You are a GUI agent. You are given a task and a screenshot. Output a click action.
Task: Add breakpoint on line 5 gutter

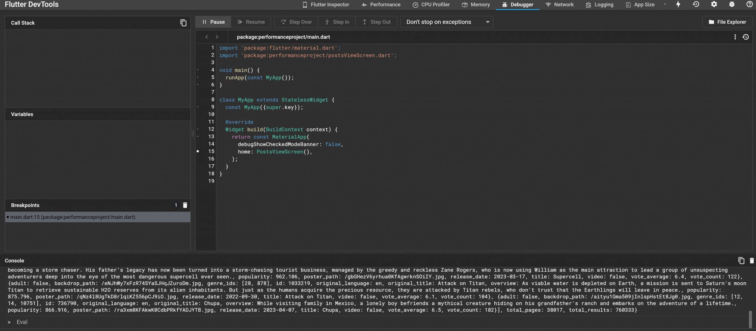198,77
